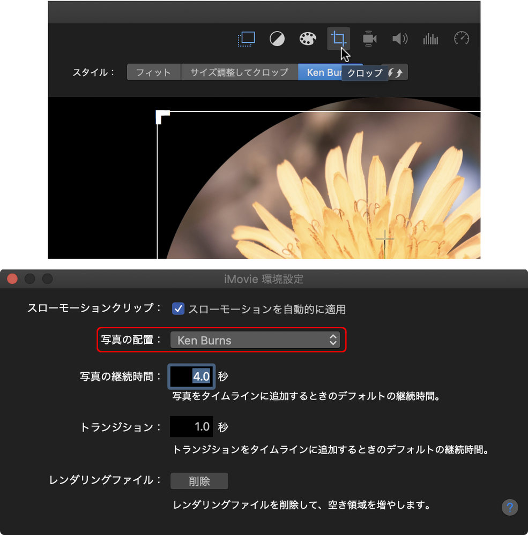Switch crop style to フィット
This screenshot has height=535, width=528.
(153, 72)
